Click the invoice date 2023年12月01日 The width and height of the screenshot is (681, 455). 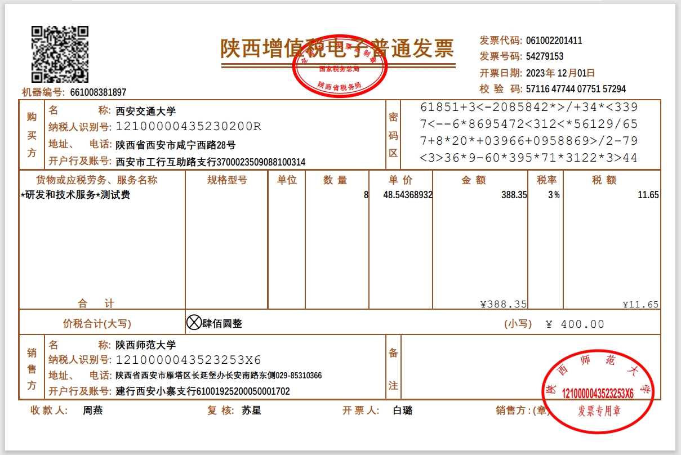[x=560, y=73]
